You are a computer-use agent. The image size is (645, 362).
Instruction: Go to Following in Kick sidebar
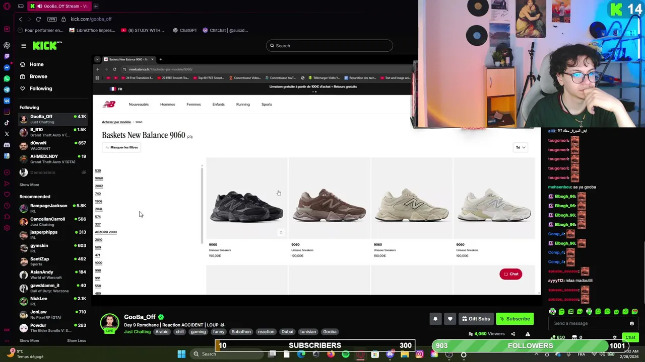40,88
